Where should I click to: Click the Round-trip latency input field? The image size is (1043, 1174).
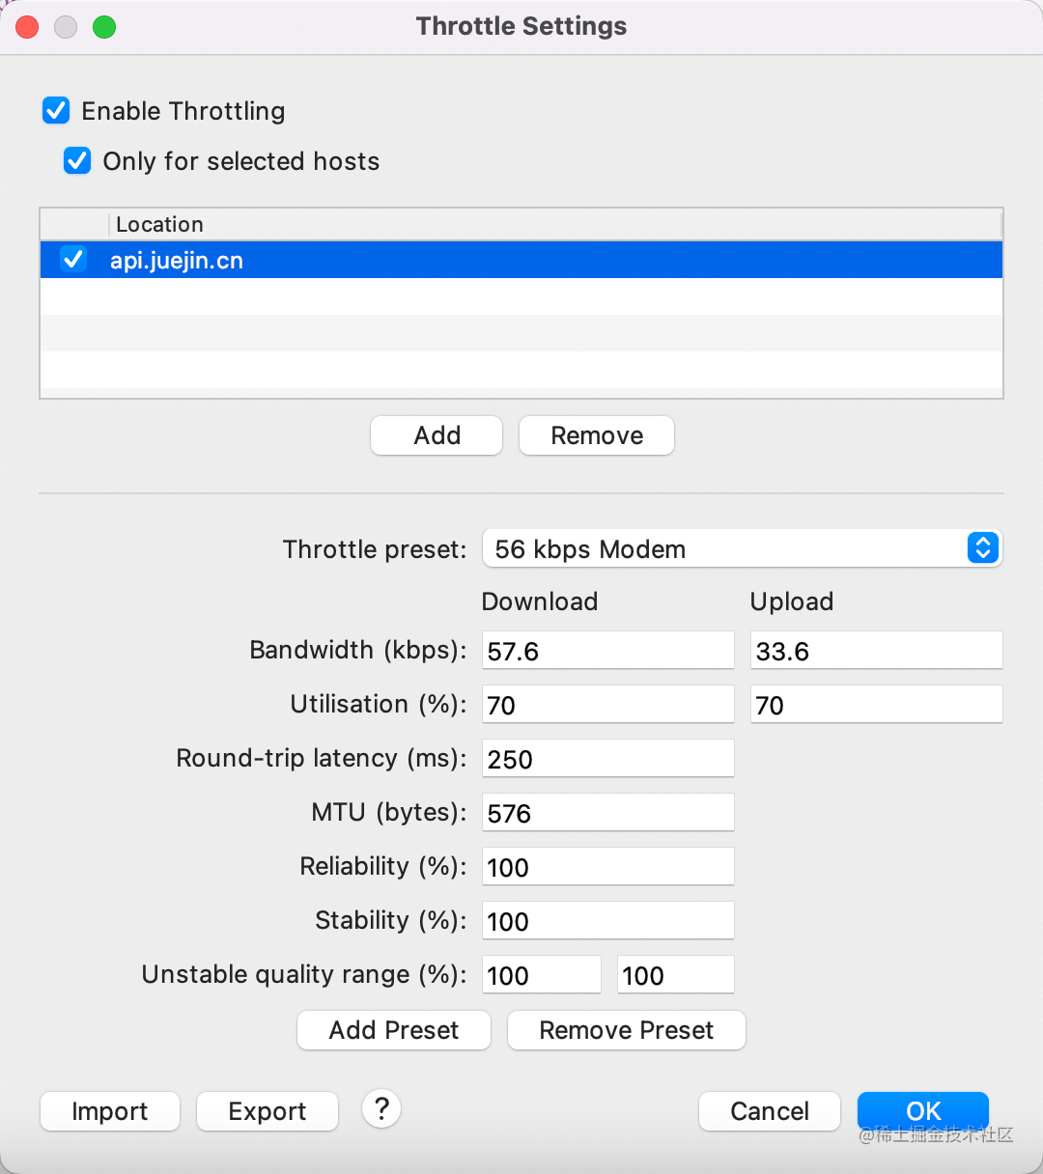(x=607, y=759)
